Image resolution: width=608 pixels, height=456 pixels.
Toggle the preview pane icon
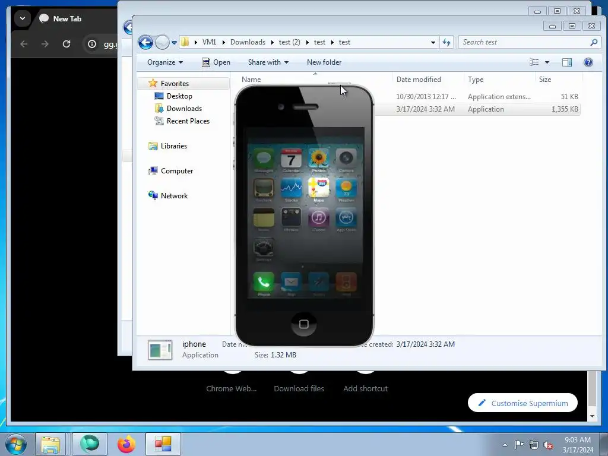coord(567,62)
